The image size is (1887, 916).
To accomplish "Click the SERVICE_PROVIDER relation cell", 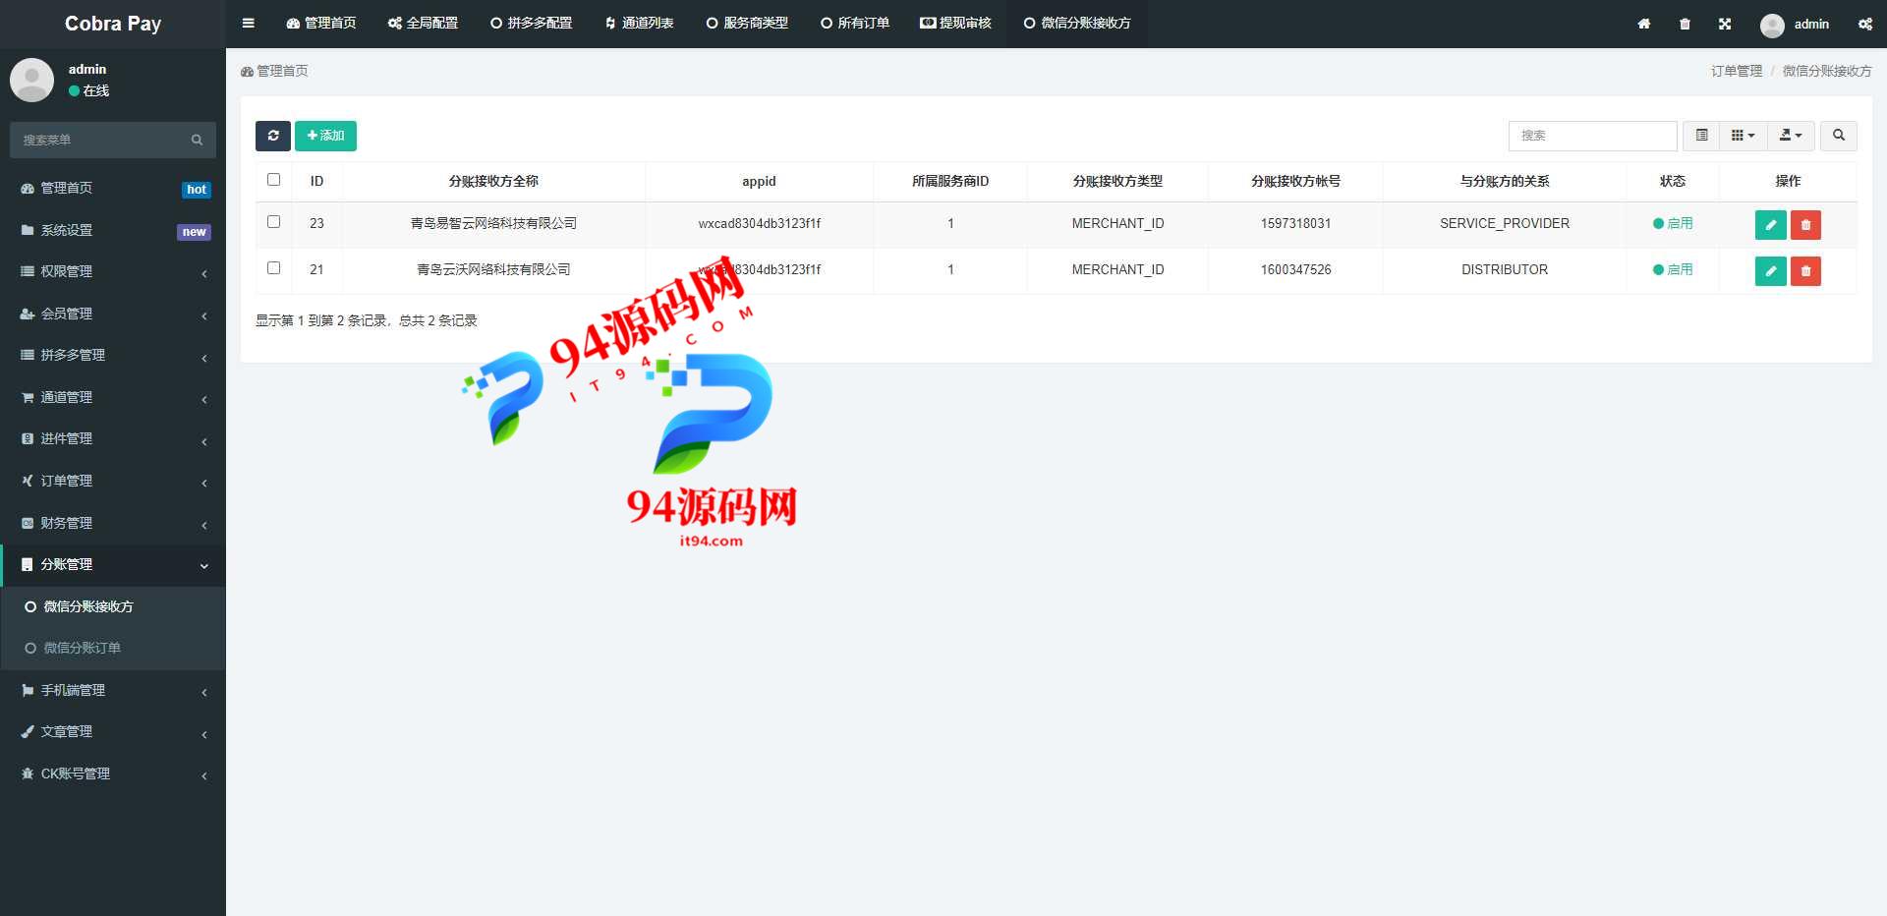I will point(1504,224).
